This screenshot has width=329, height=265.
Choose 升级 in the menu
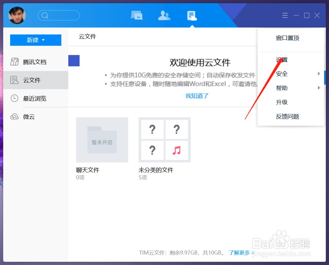coord(282,102)
